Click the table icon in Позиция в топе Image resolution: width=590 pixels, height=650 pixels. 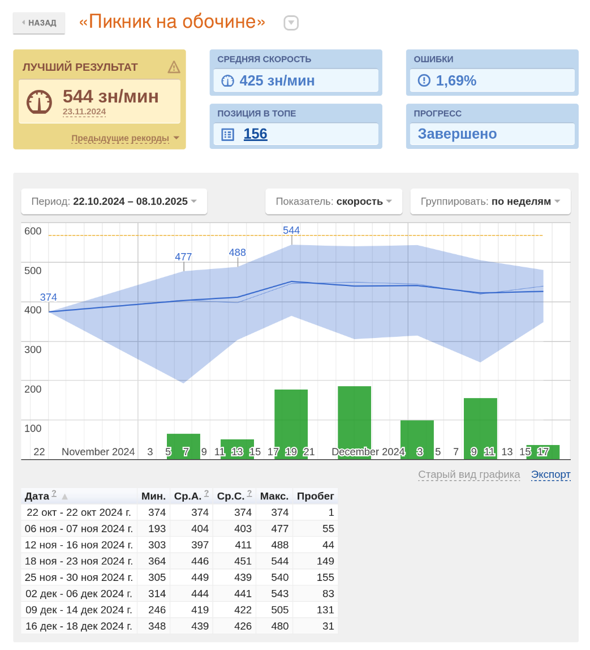click(x=228, y=134)
